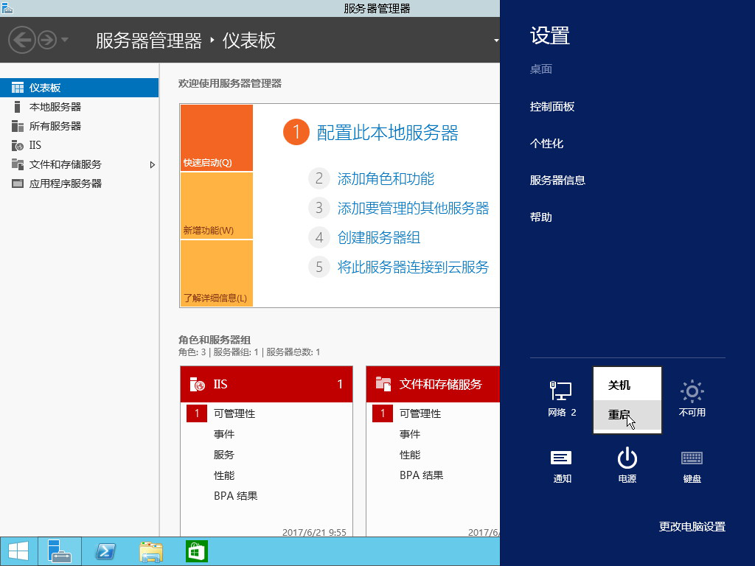Expand the 文件和存储服务 tree arrow
The width and height of the screenshot is (755, 566).
point(153,164)
